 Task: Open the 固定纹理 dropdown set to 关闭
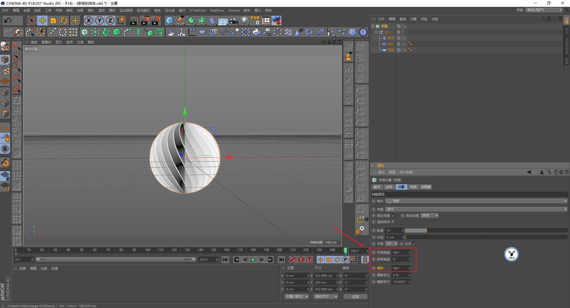click(429, 215)
